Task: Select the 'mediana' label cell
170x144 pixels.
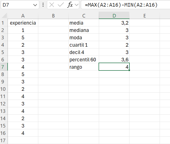Action: click(84, 30)
